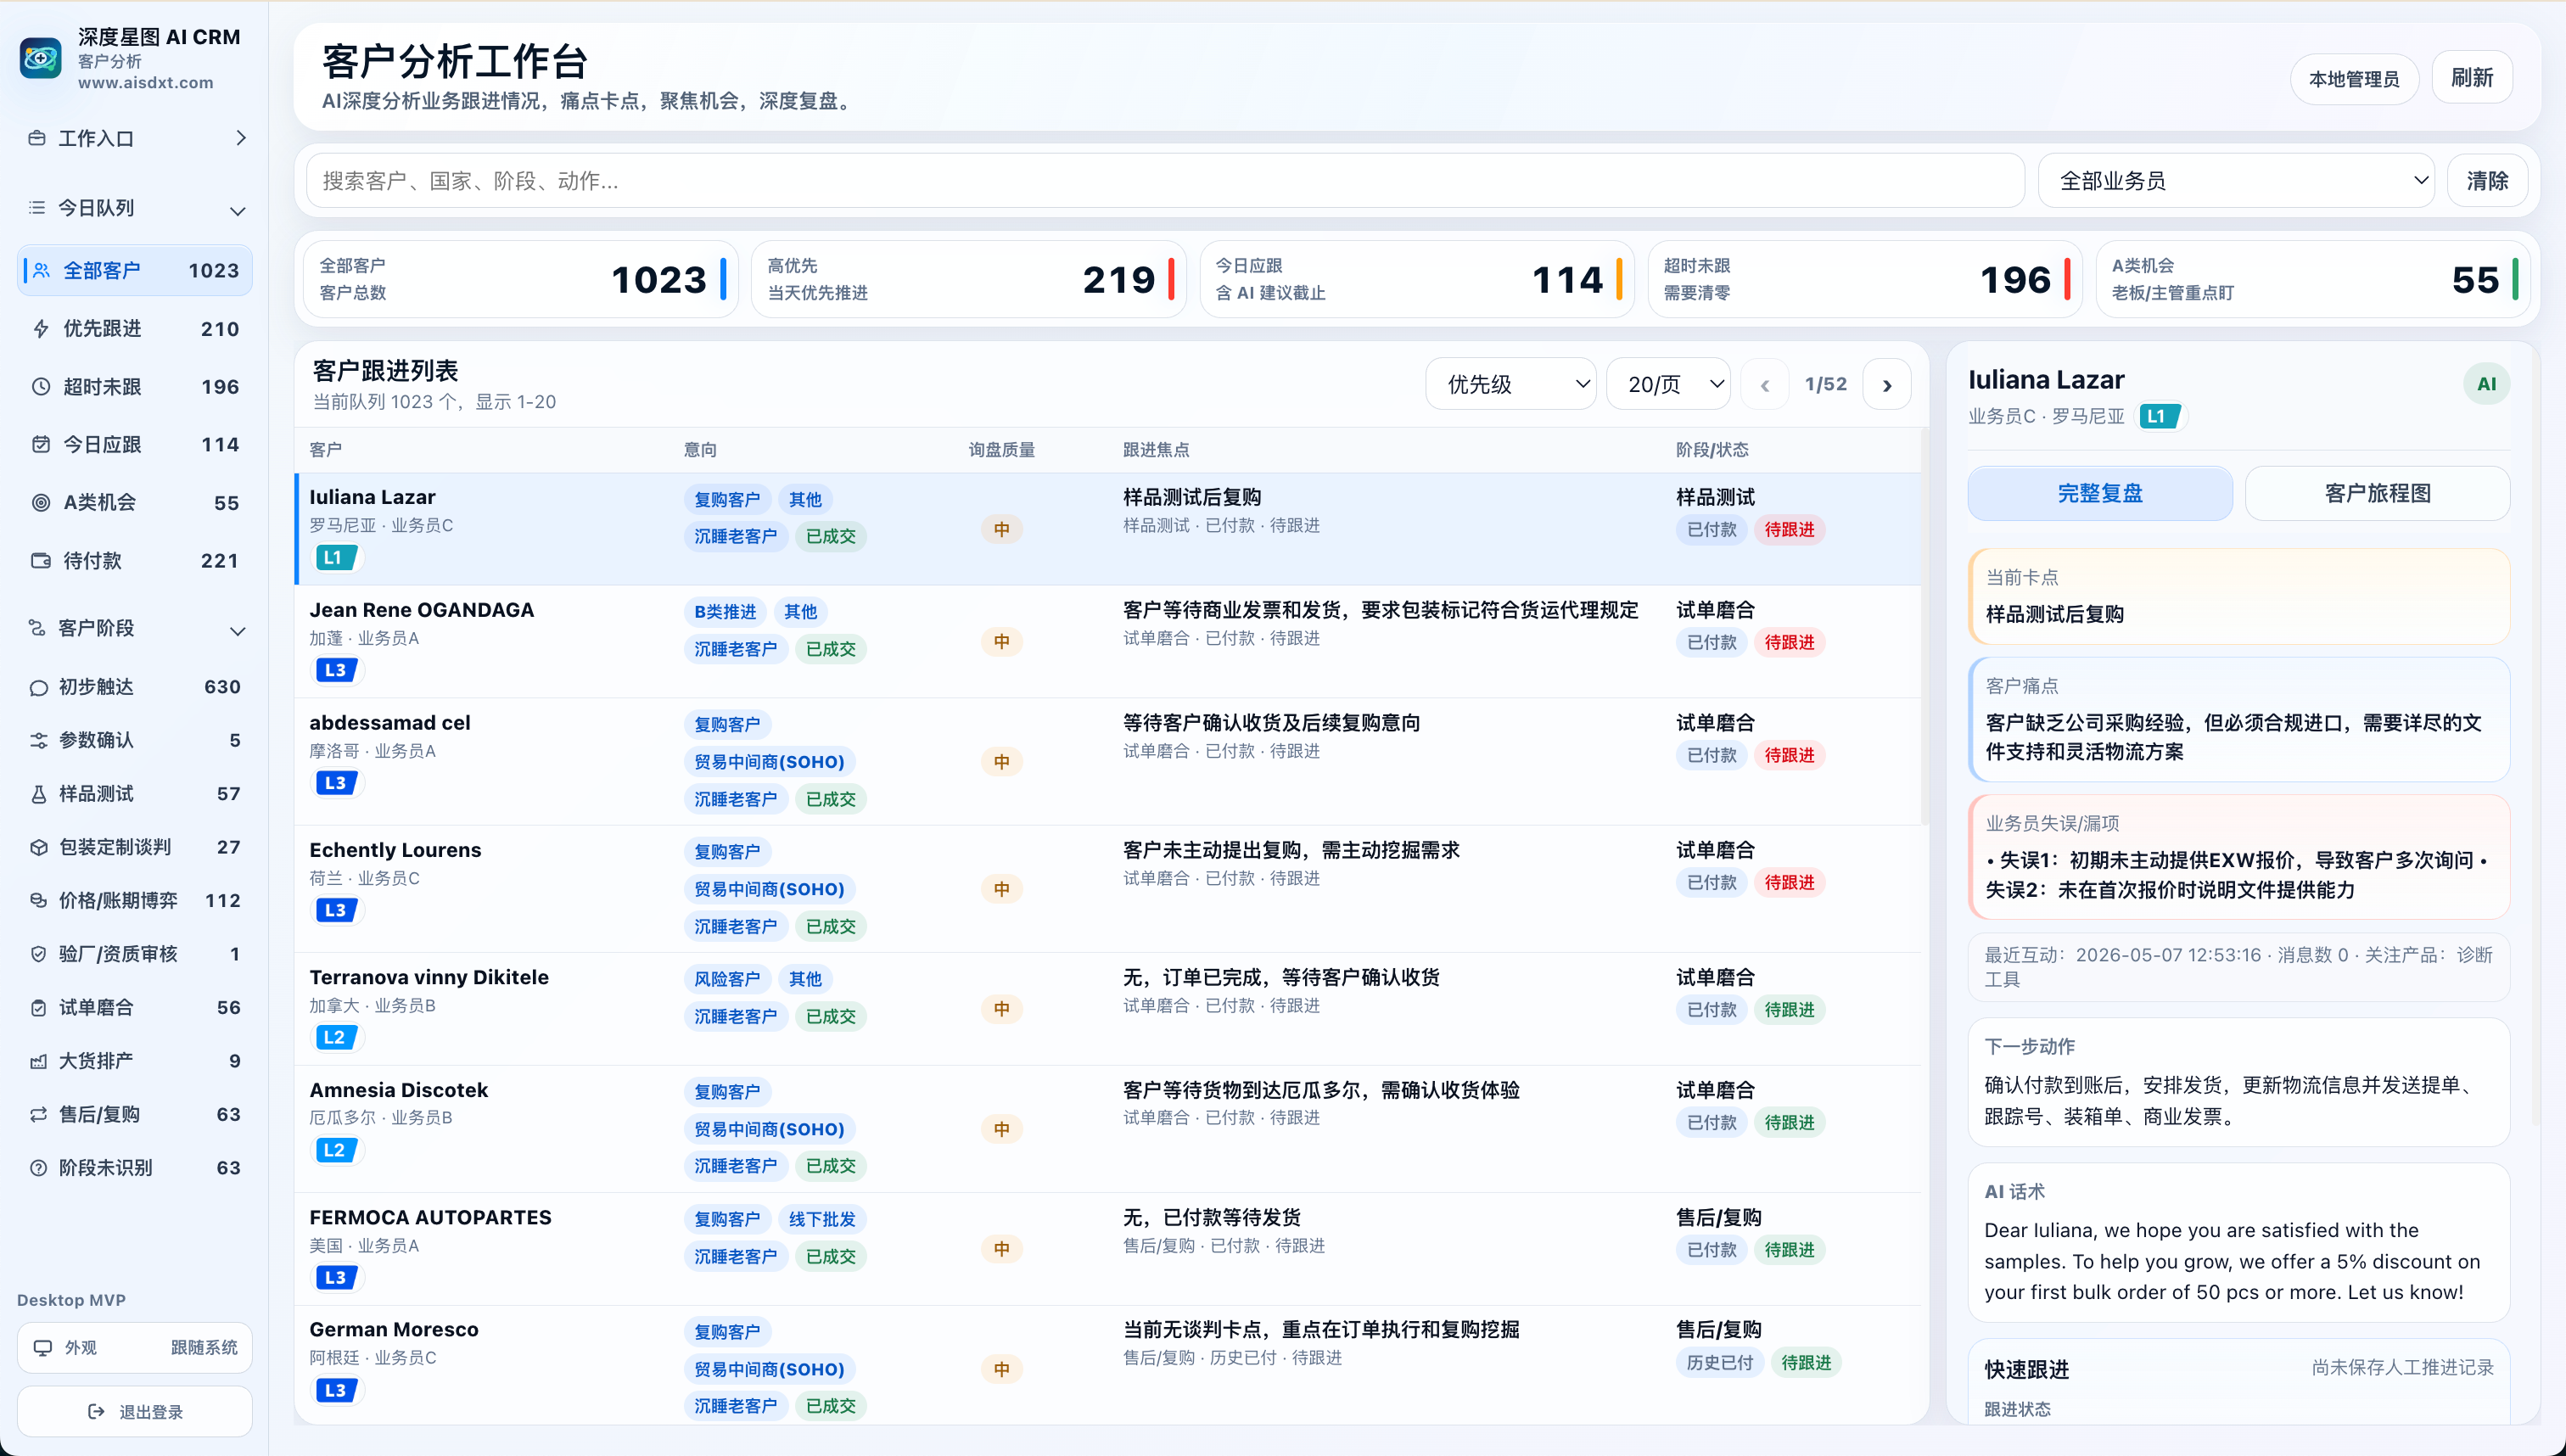Click the 初步触达 chat bubble icon
Viewport: 2566px width, 1456px height.
point(38,687)
